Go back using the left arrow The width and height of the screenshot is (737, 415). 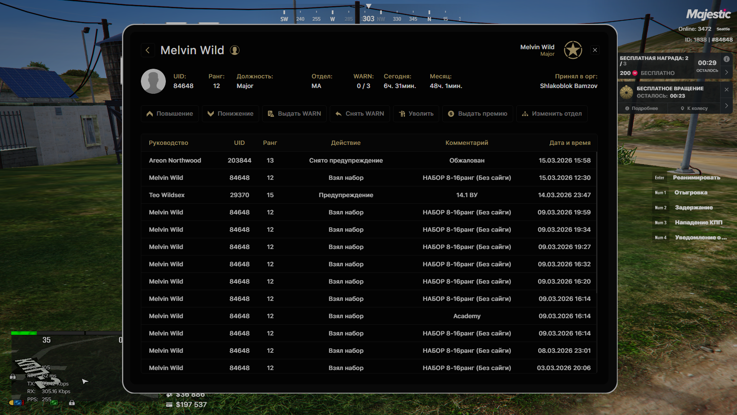(148, 50)
